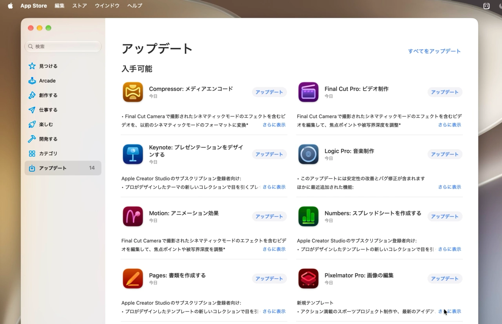Click the paper plane icon next to 仕事する

(x=32, y=110)
